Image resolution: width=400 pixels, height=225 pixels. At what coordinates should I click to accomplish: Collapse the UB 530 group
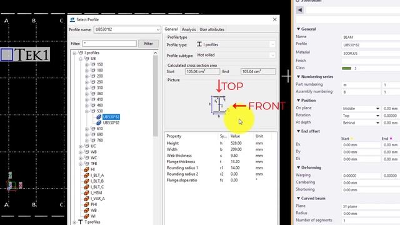(x=87, y=111)
